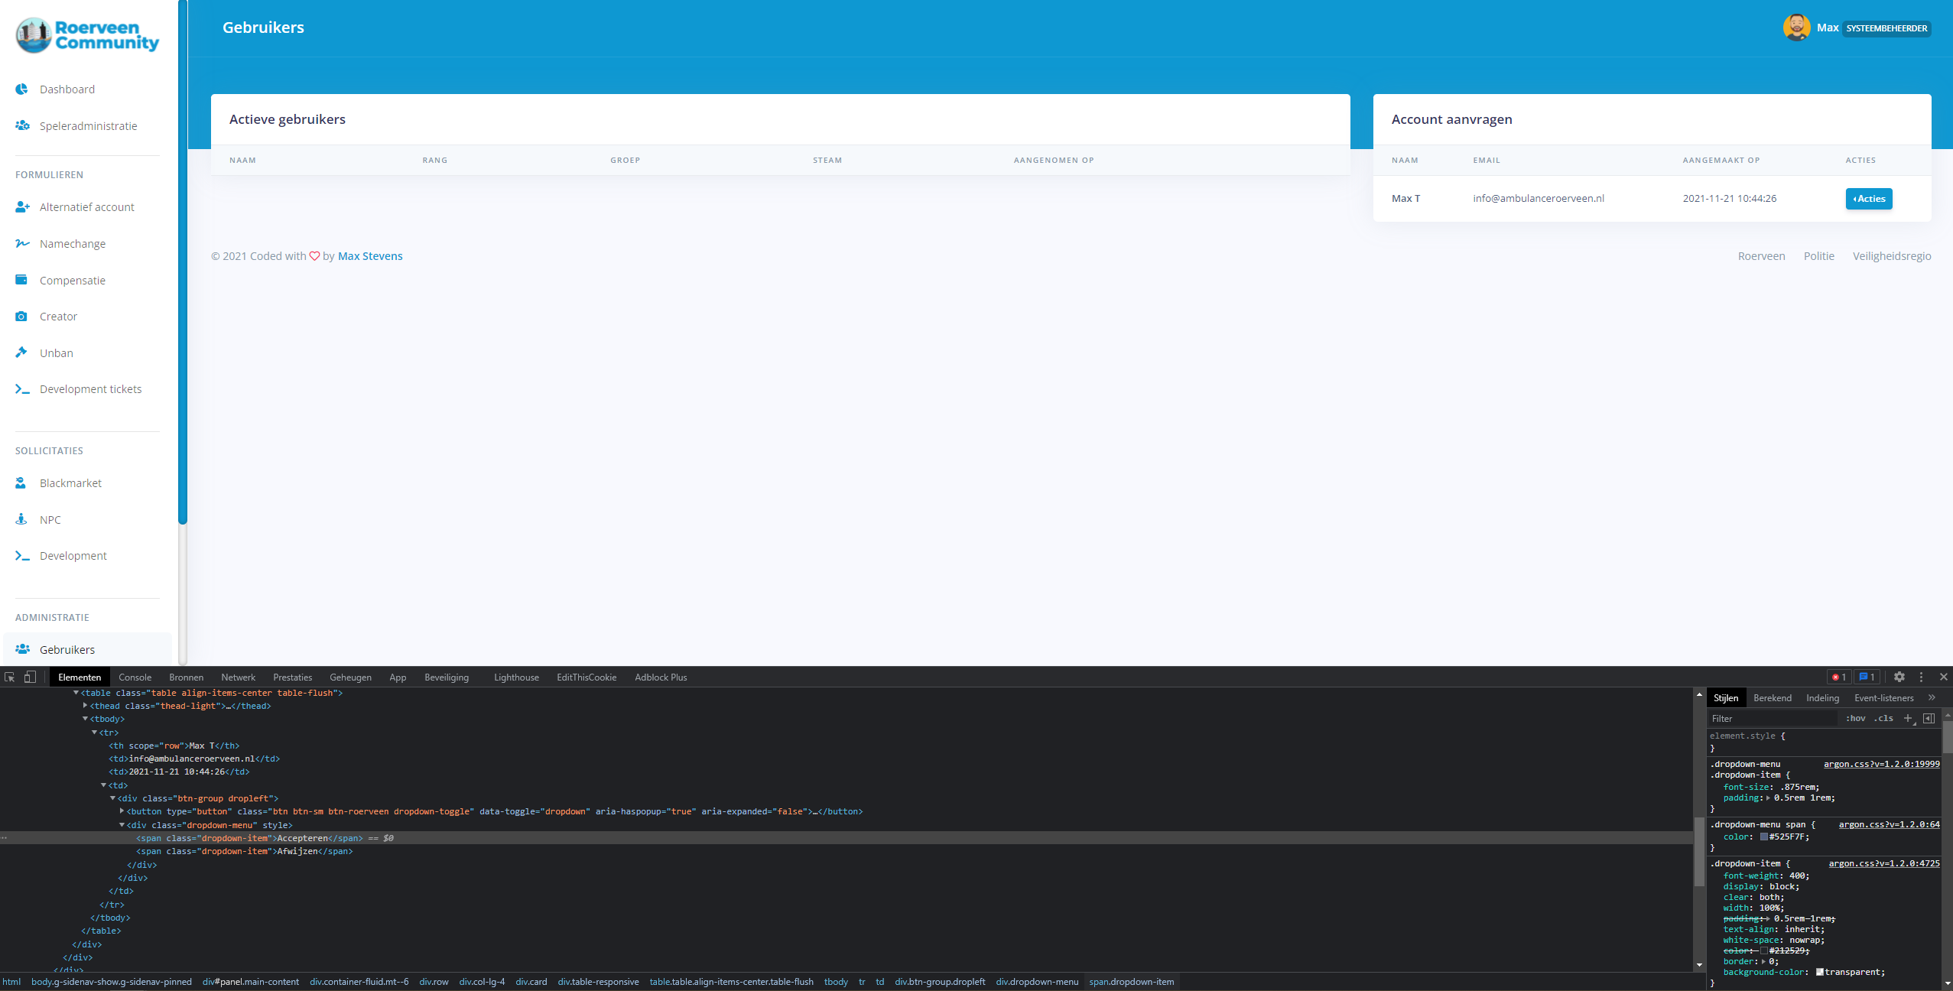Expand the thead-light node in the DOM tree

(85, 706)
